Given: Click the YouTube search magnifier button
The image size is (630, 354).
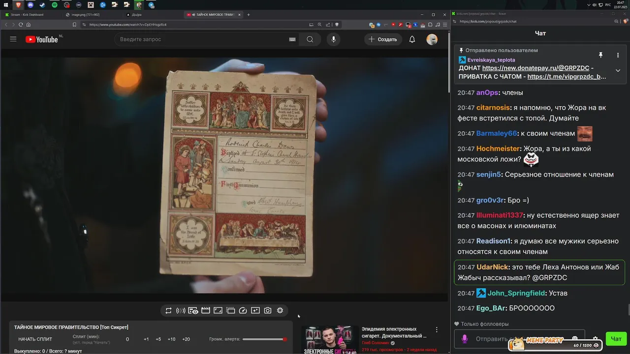Looking at the screenshot, I should tap(310, 39).
